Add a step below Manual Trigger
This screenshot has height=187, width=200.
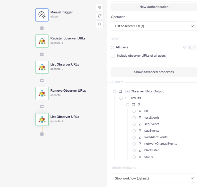click(42, 28)
